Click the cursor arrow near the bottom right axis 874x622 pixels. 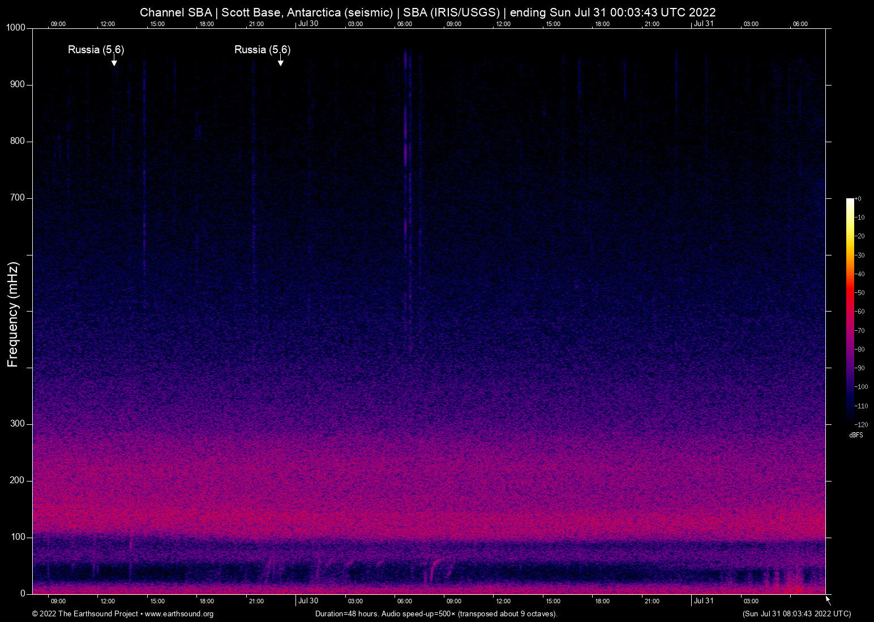coord(828,599)
